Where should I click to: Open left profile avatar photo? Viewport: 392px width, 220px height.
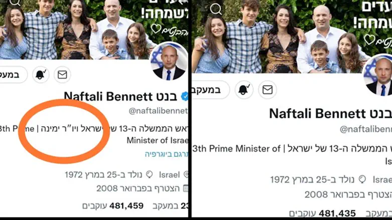(x=169, y=62)
